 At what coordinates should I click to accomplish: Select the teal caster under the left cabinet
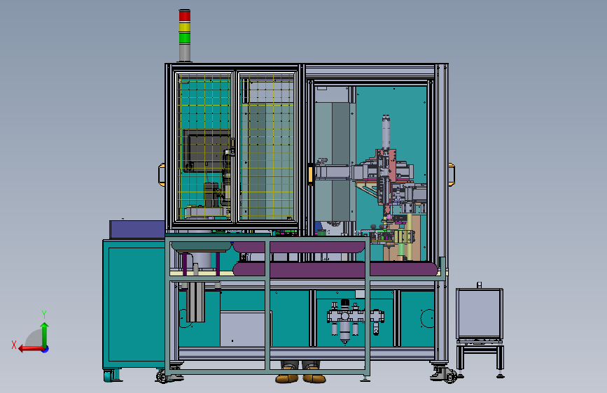112,376
